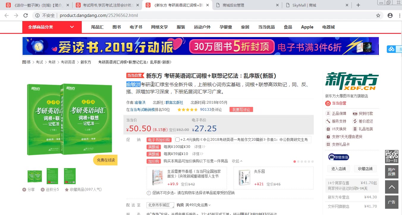Image resolution: width=402 pixels, height=215 pixels.
Task: Check the 电子书加价购 add-on checkbox
Action: pos(178,140)
